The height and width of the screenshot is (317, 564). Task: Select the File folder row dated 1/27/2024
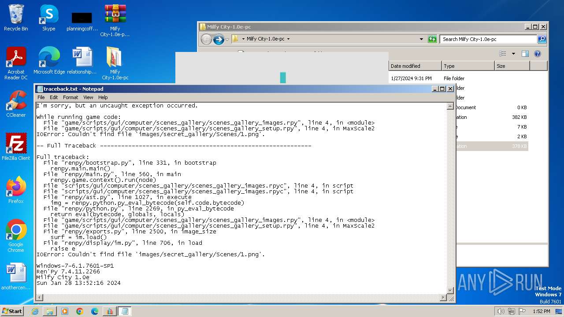point(458,78)
